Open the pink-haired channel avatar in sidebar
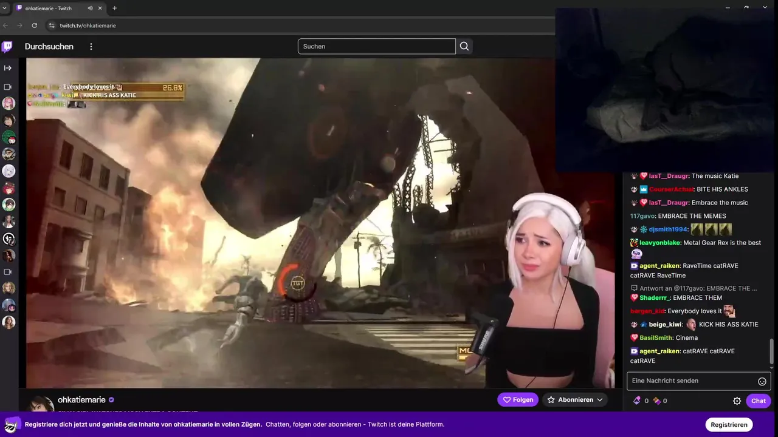The image size is (778, 437). (x=9, y=103)
